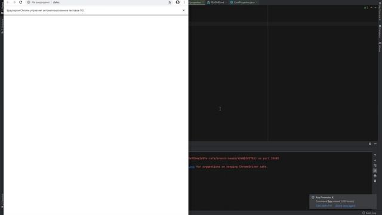Image resolution: width=382 pixels, height=215 pixels.
Task: Toggle soft-wrap in the console
Action: (x=375, y=165)
